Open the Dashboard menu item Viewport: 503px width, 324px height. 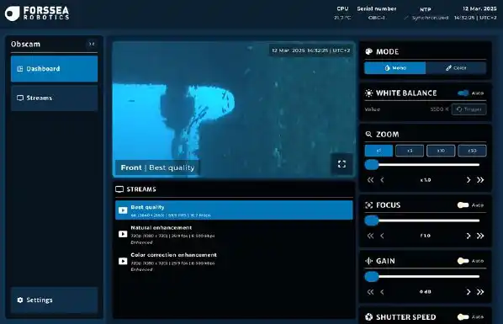coord(54,69)
